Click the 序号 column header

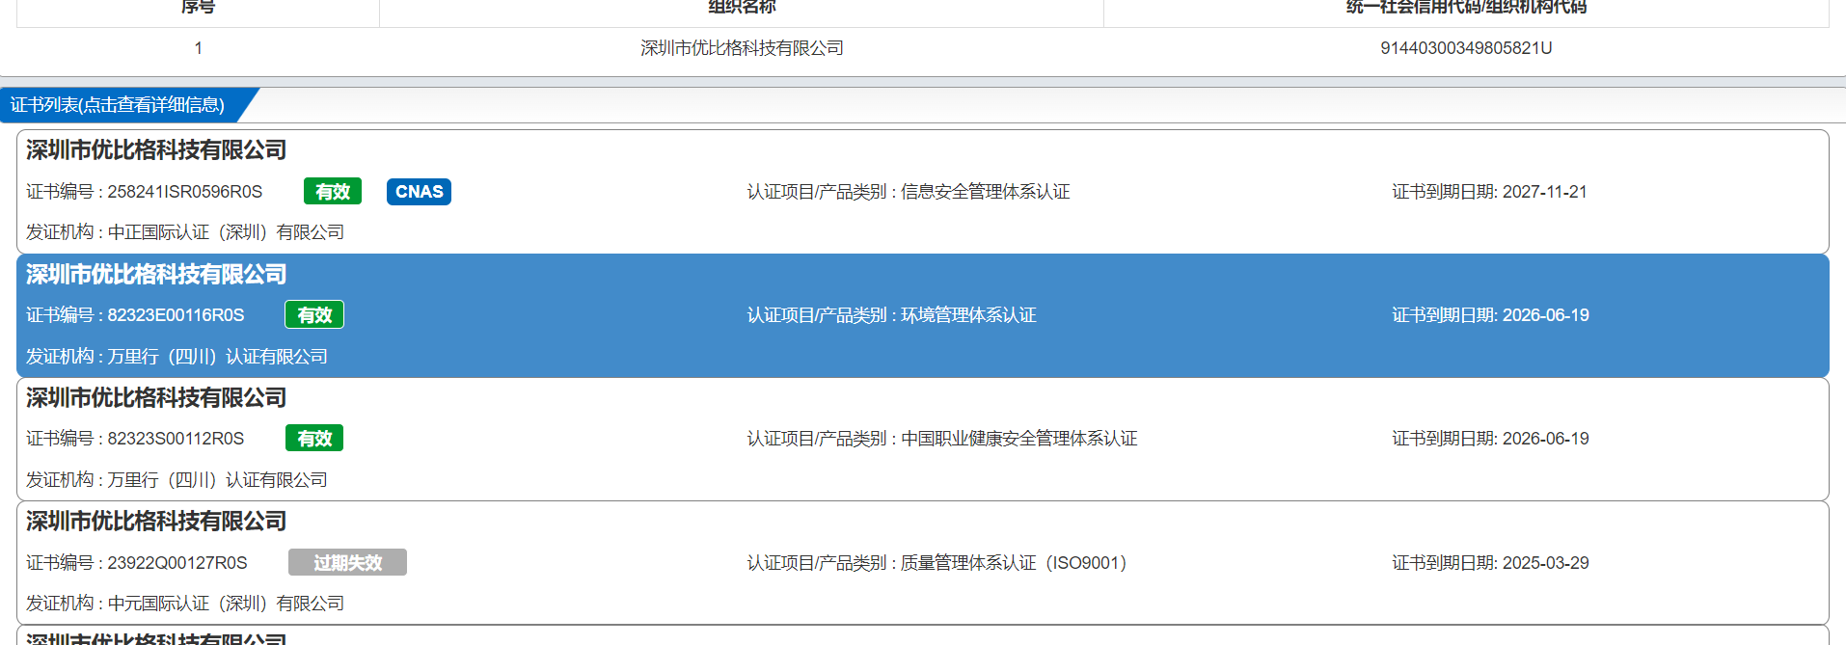coord(199,7)
